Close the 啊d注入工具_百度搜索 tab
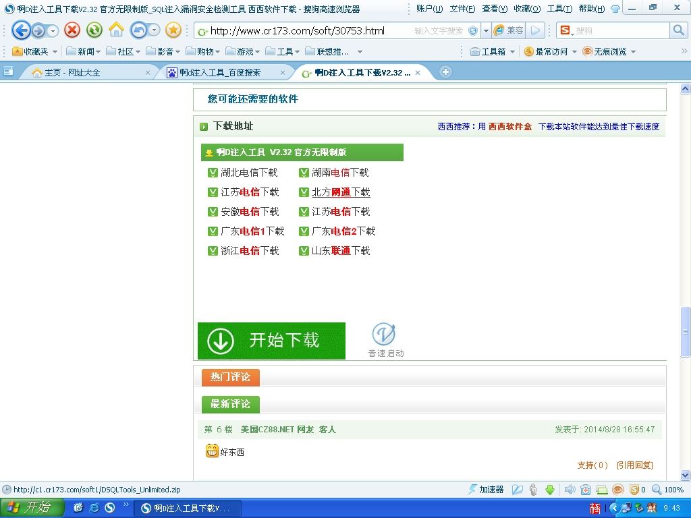Screen dimensions: 691x518 point(283,73)
